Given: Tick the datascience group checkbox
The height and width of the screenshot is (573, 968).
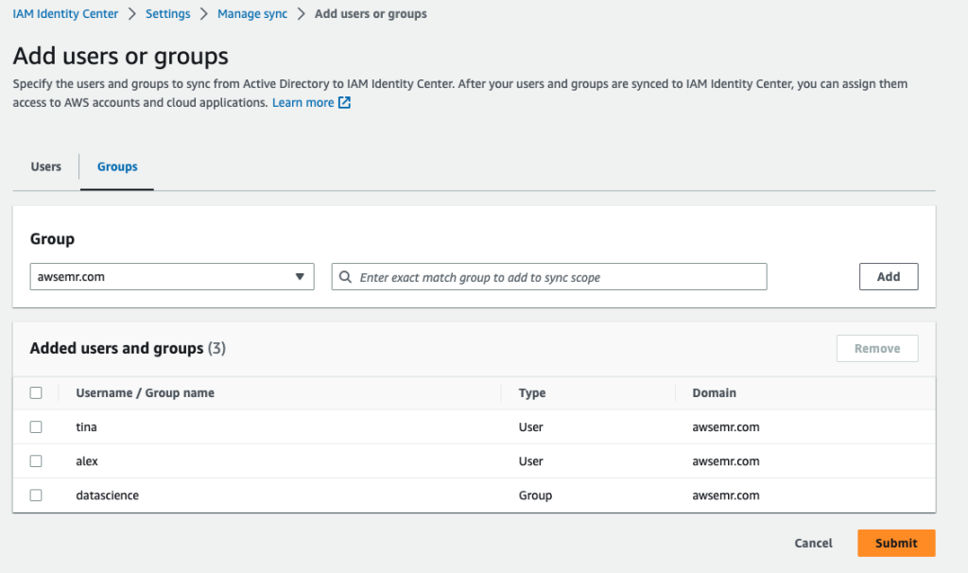Looking at the screenshot, I should click(x=36, y=495).
